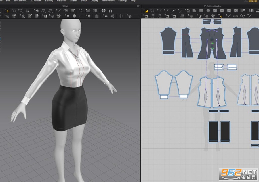
Task: Open the Edit menu
Action: tap(8, 1)
